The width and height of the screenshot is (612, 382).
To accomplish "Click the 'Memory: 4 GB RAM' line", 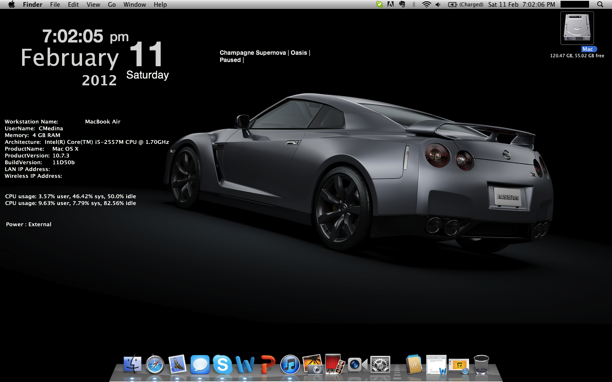I will pos(33,135).
